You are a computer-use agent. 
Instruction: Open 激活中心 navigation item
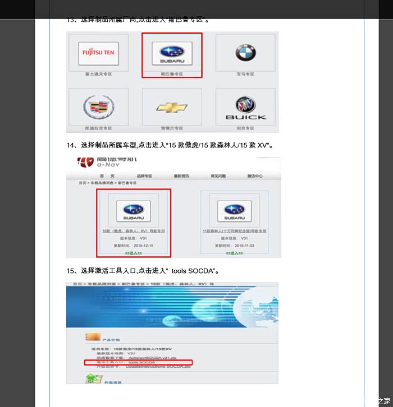click(x=255, y=176)
